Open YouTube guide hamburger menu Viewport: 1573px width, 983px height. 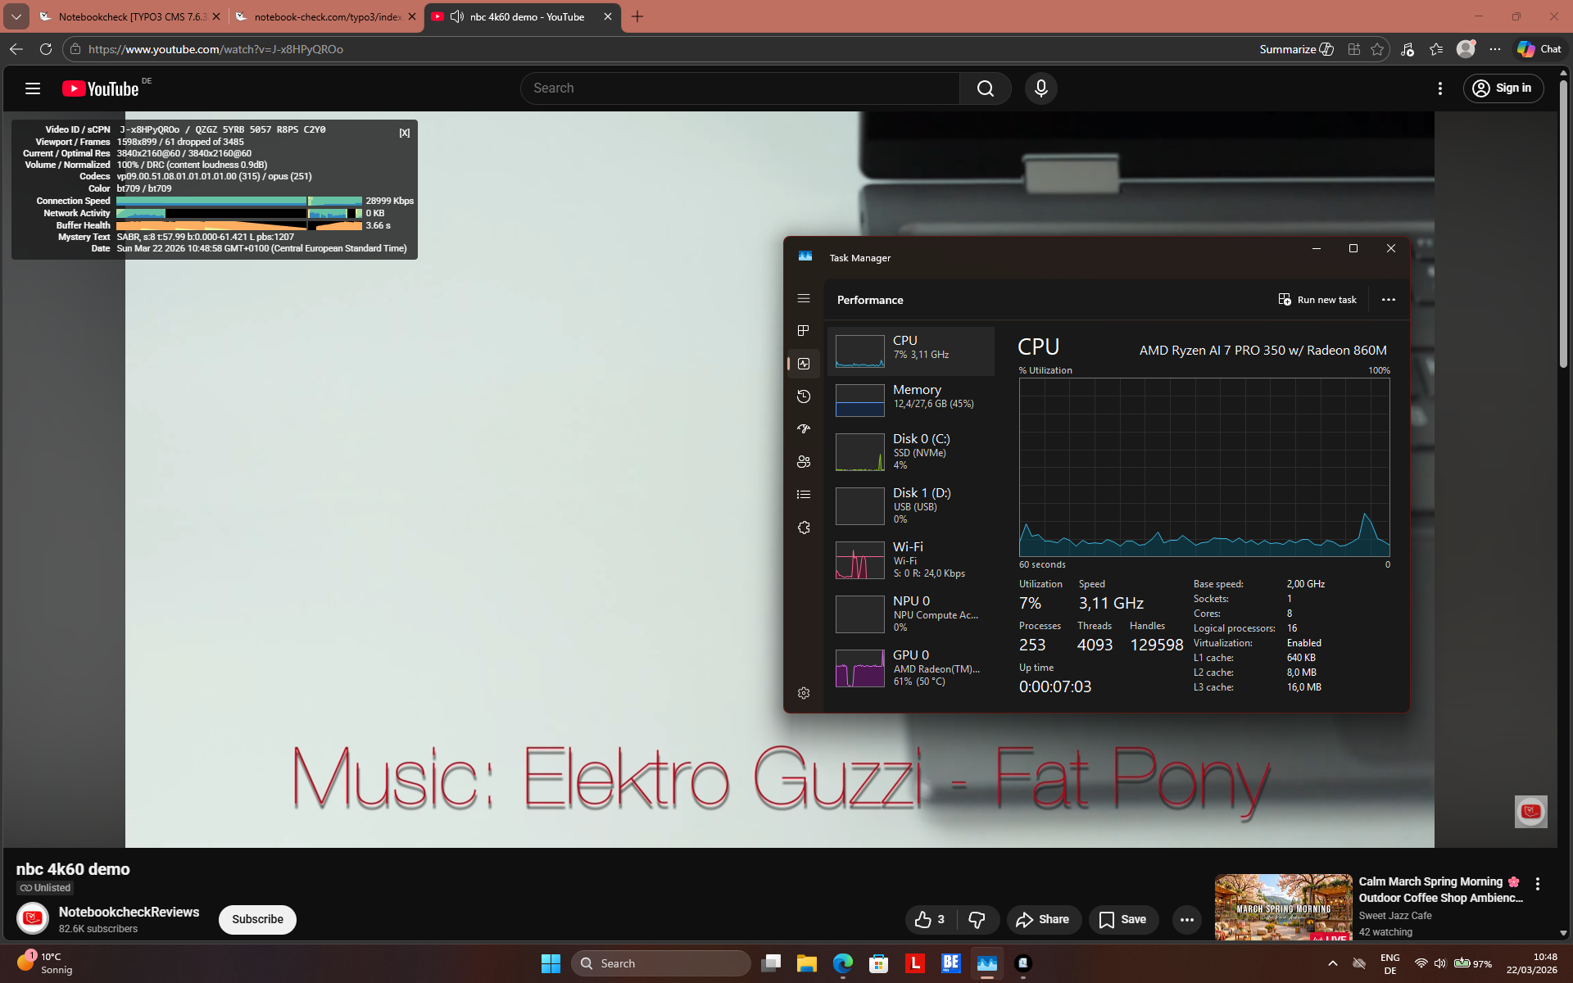pos(33,88)
